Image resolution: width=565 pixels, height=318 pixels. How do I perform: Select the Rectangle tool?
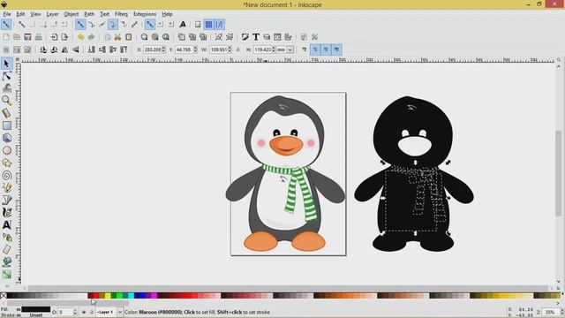(x=6, y=125)
